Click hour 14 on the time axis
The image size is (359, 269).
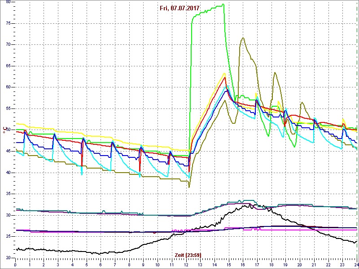(215, 265)
